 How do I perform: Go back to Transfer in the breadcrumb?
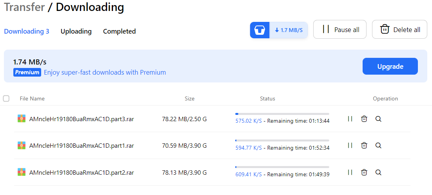click(24, 7)
